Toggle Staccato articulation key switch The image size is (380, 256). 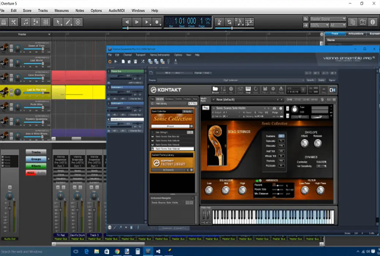281,146
